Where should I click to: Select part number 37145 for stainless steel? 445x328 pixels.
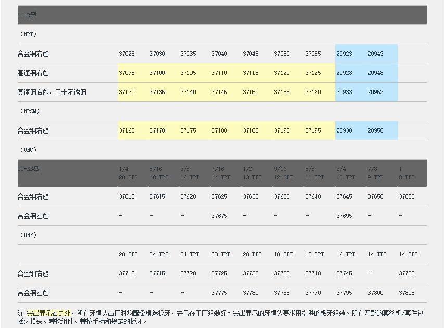coord(219,92)
